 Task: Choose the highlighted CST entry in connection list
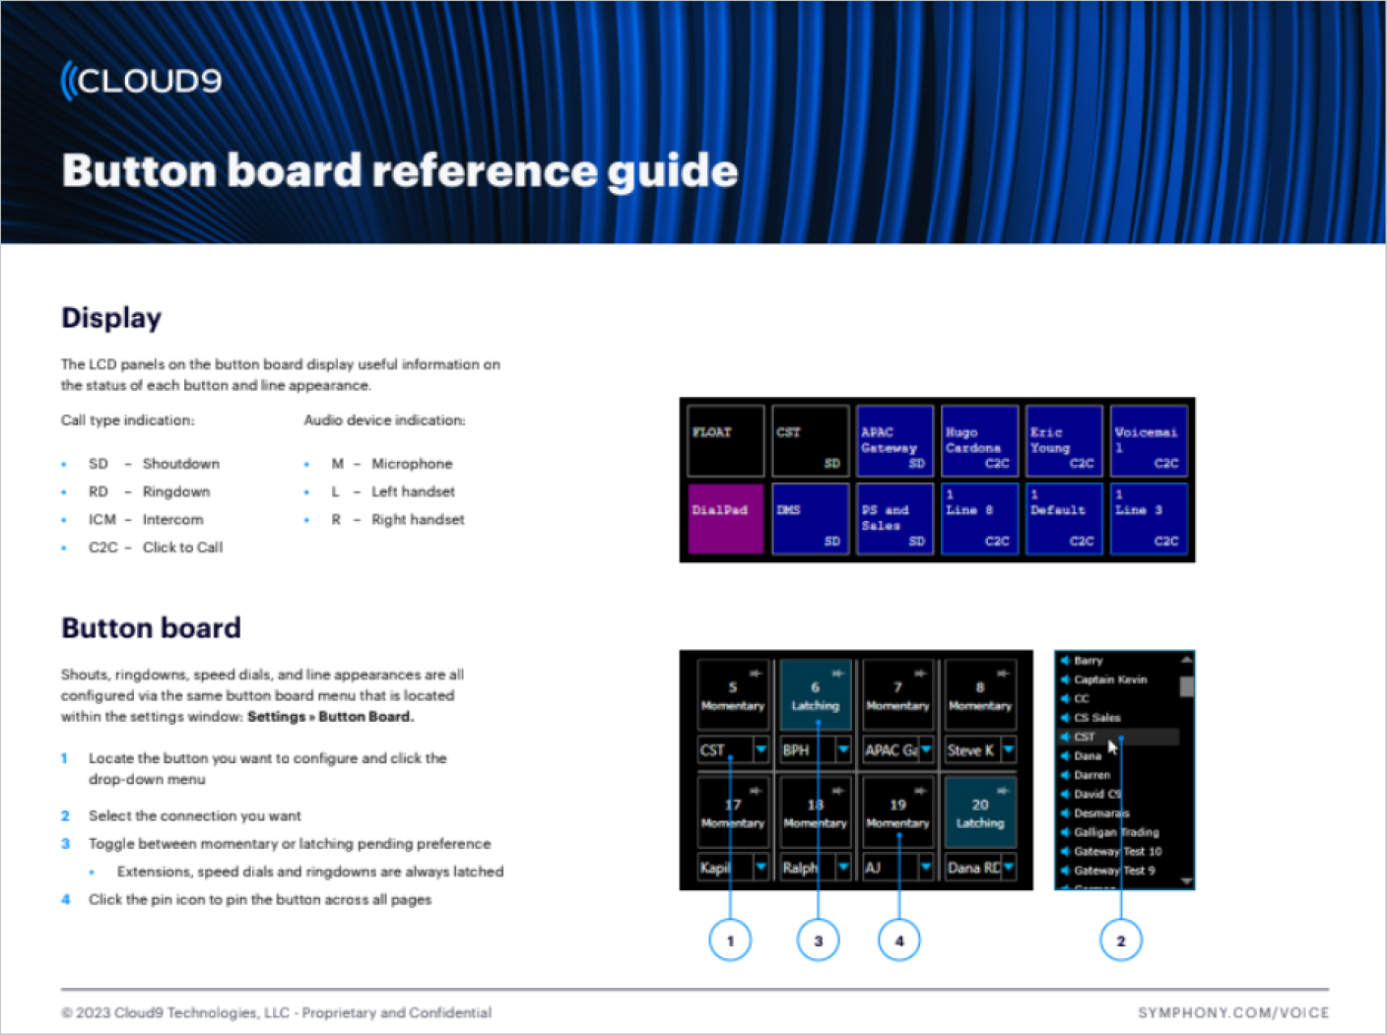tap(1119, 737)
